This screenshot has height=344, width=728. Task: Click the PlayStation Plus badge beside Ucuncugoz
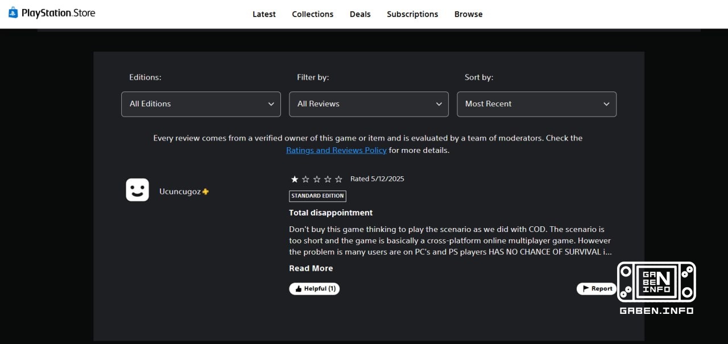tap(205, 192)
